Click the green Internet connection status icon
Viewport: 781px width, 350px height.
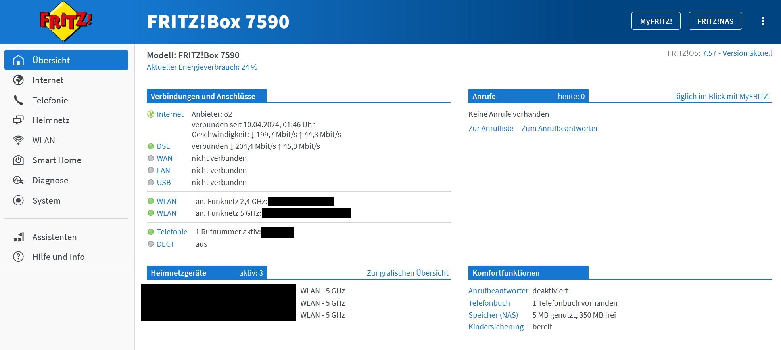[151, 114]
